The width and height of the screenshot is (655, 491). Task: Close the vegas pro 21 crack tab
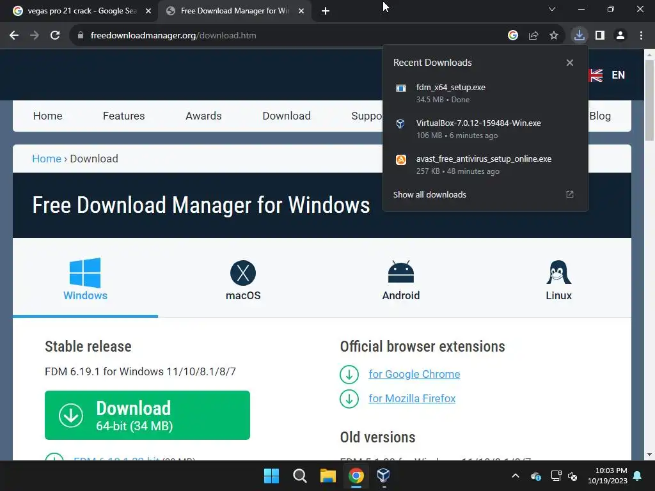click(148, 11)
